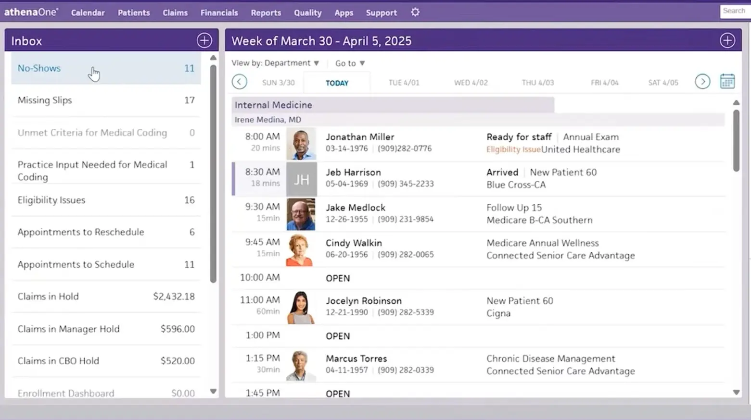751x420 pixels.
Task: Go to next week with right arrow
Action: [702, 82]
